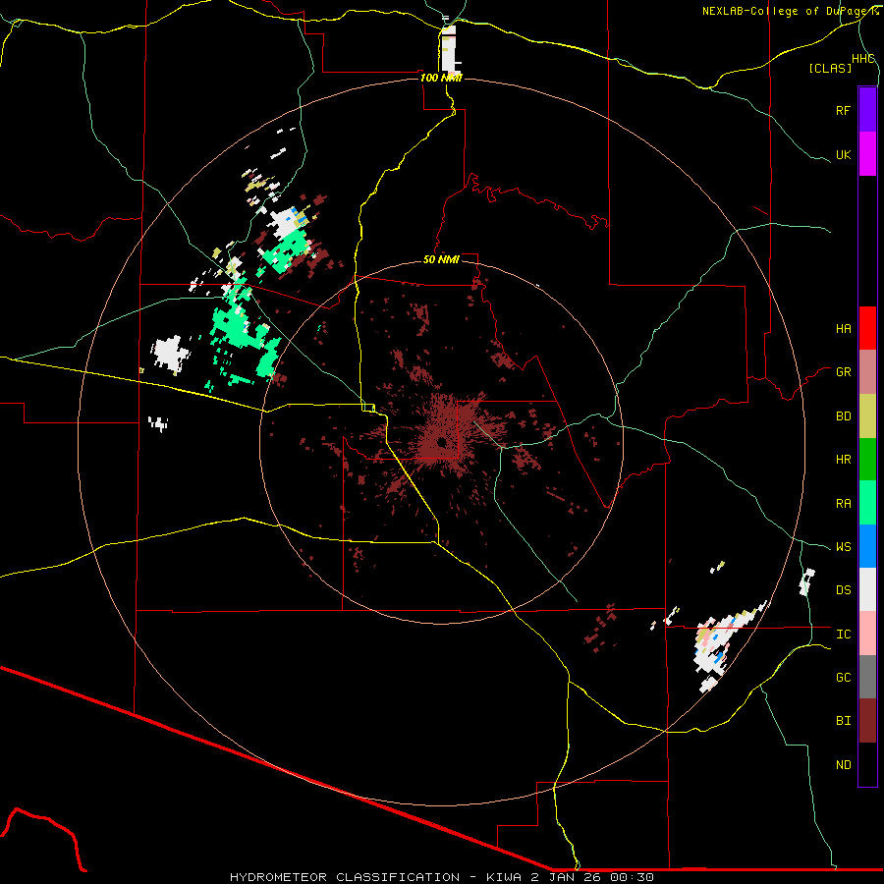Click the GR legend label

coord(843,372)
